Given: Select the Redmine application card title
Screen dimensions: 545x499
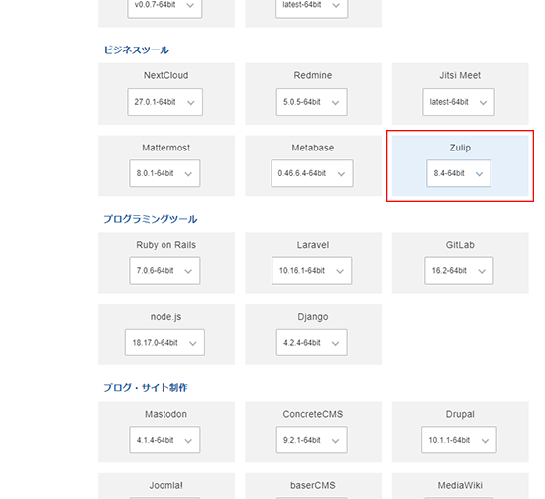Looking at the screenshot, I should [313, 75].
